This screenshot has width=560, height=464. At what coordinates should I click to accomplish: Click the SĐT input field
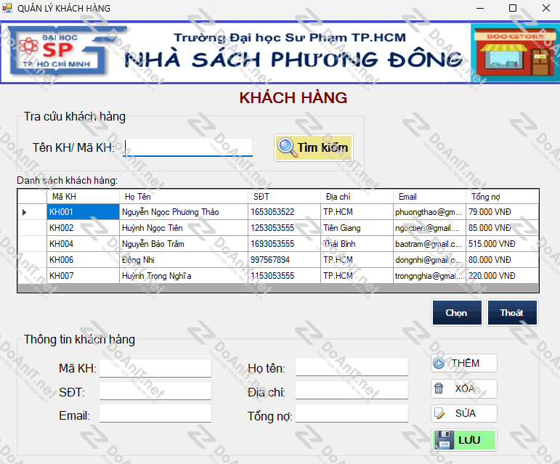(x=155, y=391)
